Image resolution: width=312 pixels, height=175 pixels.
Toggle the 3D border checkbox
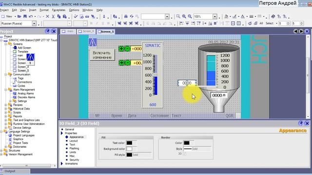point(184,154)
